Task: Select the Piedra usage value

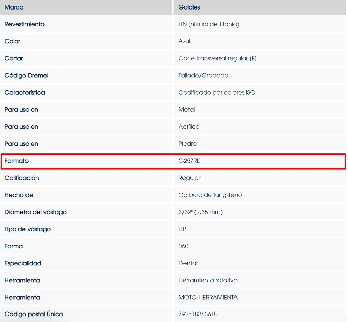Action: click(188, 144)
